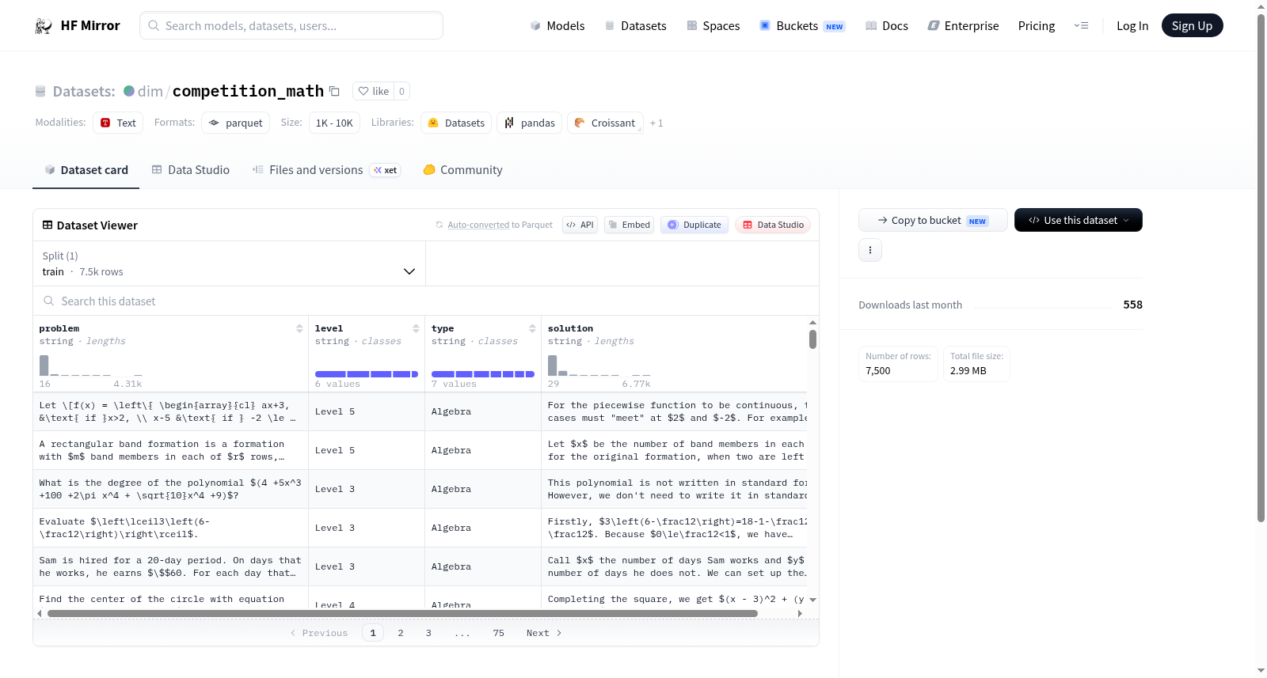Image resolution: width=1267 pixels, height=678 pixels.
Task: Click the 'Sam is hired for a 20-day' cell
Action: coord(170,566)
